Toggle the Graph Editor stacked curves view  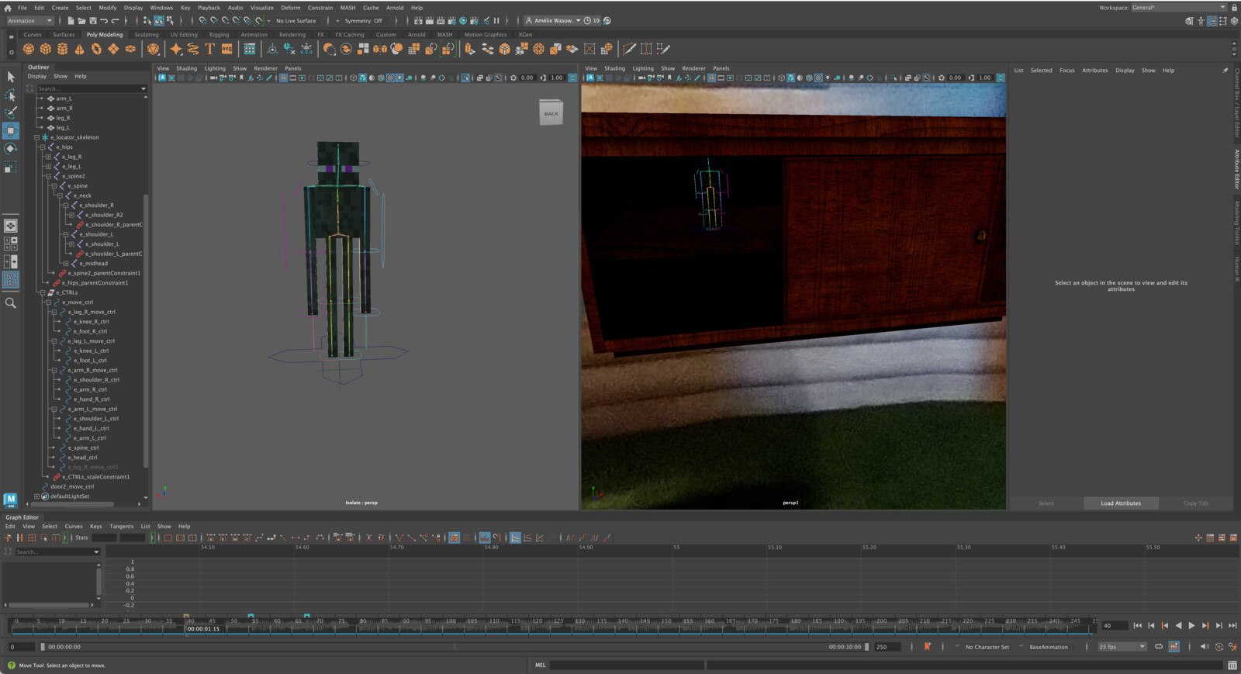pyautogui.click(x=527, y=537)
